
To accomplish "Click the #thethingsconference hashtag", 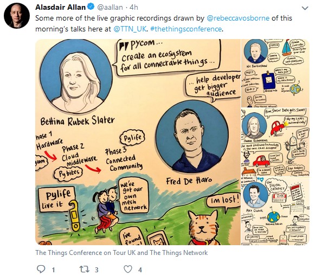I will pos(186,29).
